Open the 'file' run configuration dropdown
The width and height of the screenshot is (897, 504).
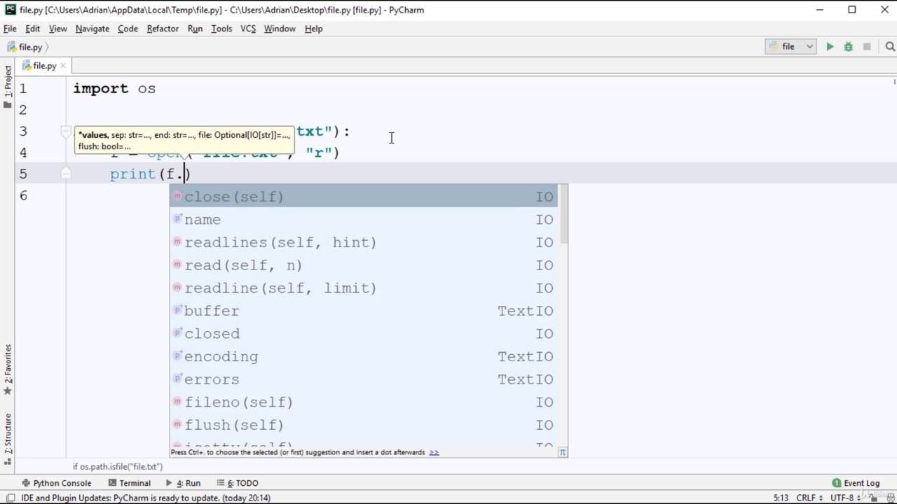tap(790, 47)
